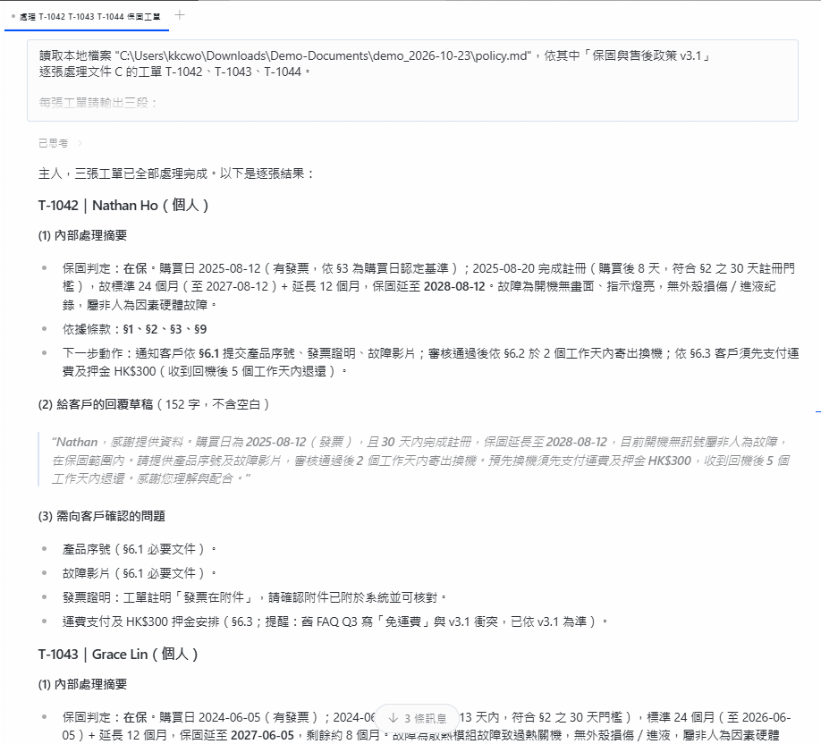Click the 依據條款：§1、§2、§3、§9 bullet
The image size is (821, 744).
[x=134, y=329]
